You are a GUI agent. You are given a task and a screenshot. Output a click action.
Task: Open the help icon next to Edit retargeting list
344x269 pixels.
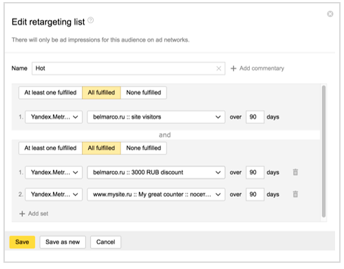click(91, 21)
